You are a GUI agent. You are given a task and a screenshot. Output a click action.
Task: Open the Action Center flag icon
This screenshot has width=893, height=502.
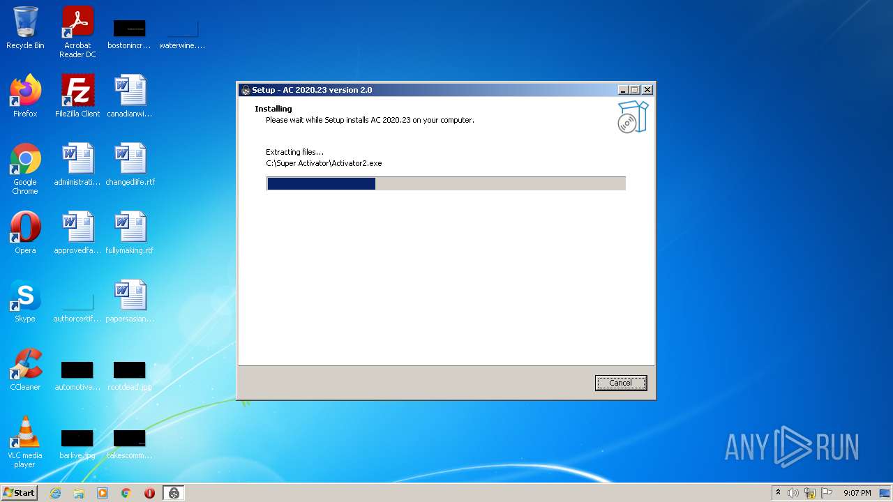coord(827,493)
